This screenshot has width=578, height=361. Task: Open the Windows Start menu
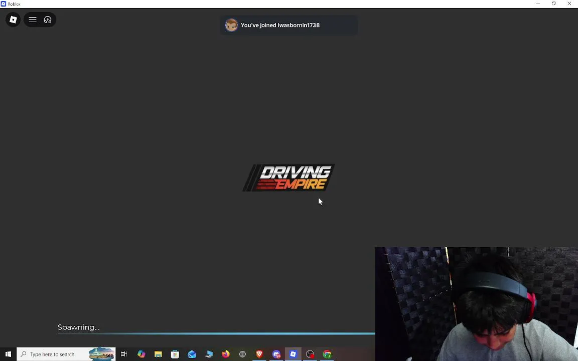pos(8,354)
